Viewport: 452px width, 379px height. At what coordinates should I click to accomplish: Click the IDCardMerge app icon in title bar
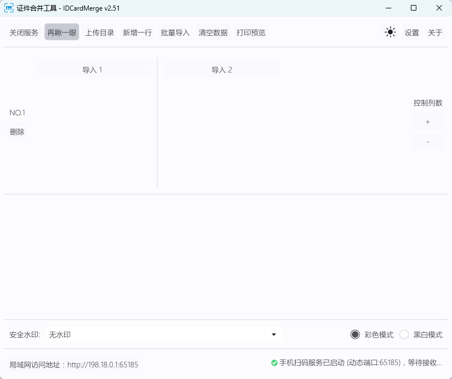click(x=9, y=8)
